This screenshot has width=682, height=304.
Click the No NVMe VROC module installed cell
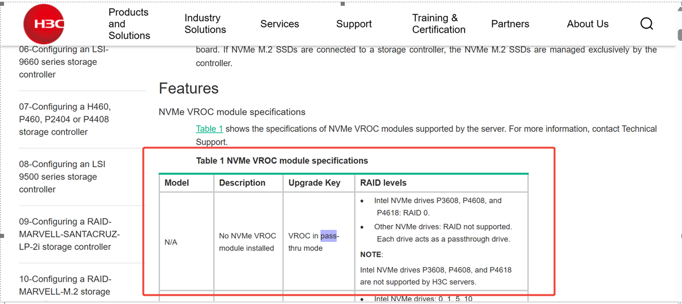tap(247, 243)
